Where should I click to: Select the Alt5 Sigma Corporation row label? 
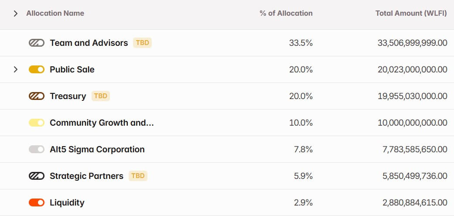97,149
